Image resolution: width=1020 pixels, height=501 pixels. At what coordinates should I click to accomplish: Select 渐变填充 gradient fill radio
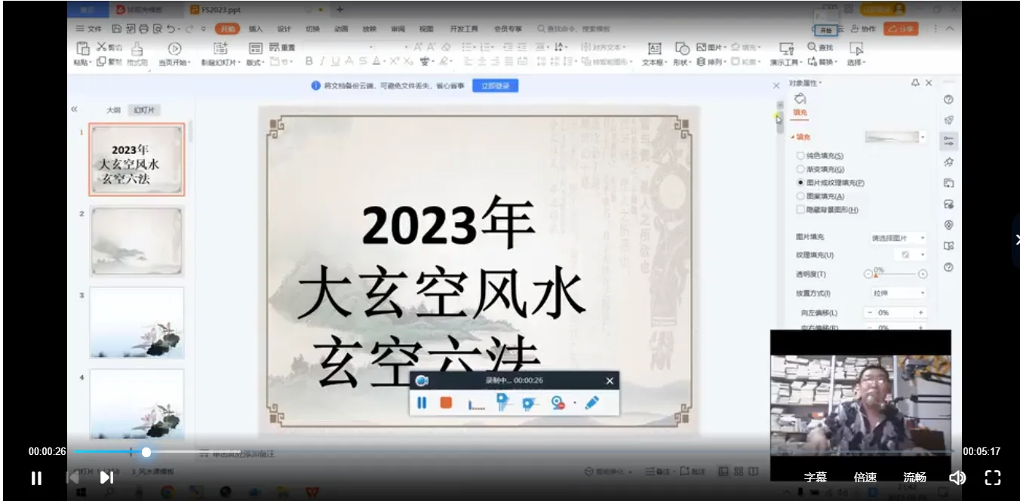tap(800, 169)
